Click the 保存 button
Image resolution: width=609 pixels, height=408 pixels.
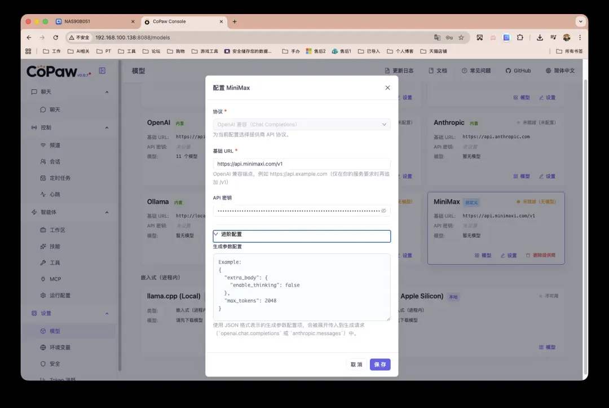[380, 365]
